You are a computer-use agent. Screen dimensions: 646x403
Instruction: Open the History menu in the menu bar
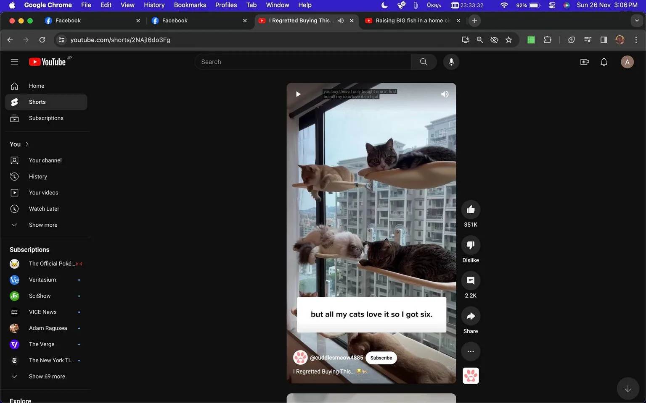click(154, 5)
